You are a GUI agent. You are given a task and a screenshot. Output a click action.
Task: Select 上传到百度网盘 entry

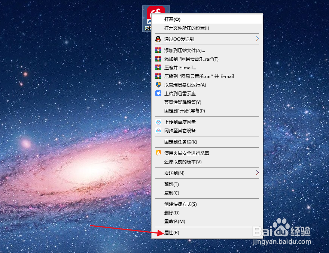point(207,122)
